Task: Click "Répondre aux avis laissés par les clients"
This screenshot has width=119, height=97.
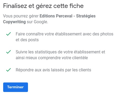Action: click(53, 70)
